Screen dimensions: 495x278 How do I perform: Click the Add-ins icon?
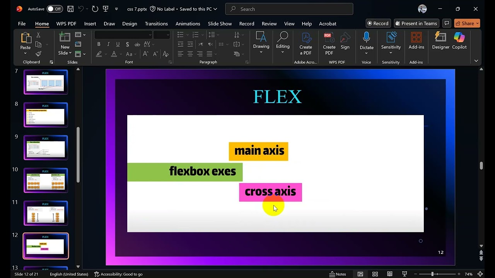tap(416, 37)
